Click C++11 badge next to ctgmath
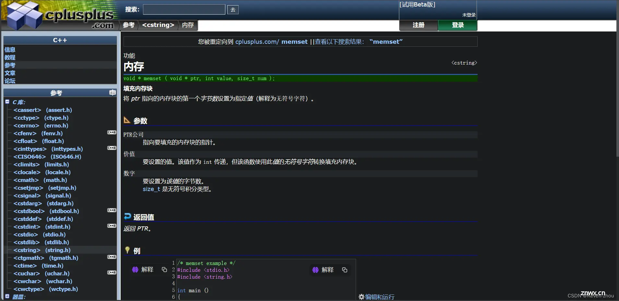The height and width of the screenshot is (301, 619). (x=112, y=257)
